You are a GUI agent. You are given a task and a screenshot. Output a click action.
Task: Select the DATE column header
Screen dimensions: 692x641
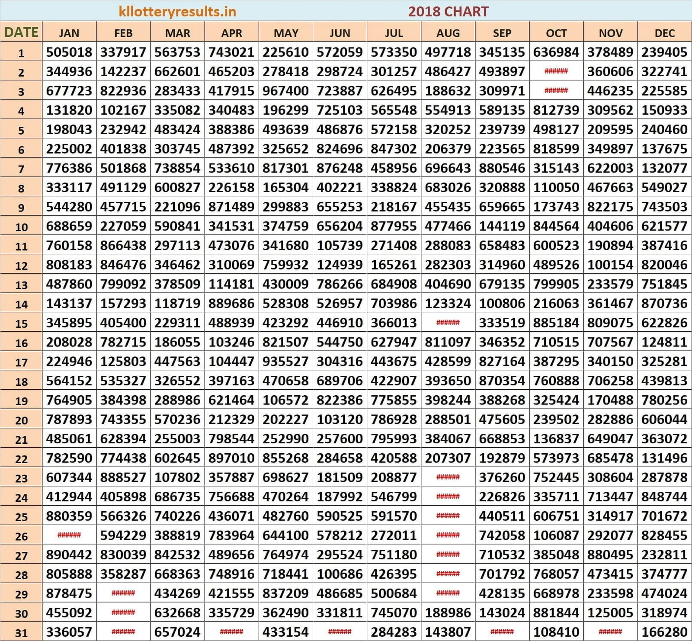click(x=21, y=32)
